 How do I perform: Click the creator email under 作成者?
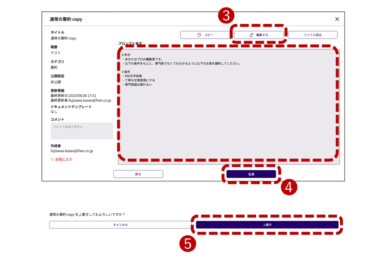(72, 151)
